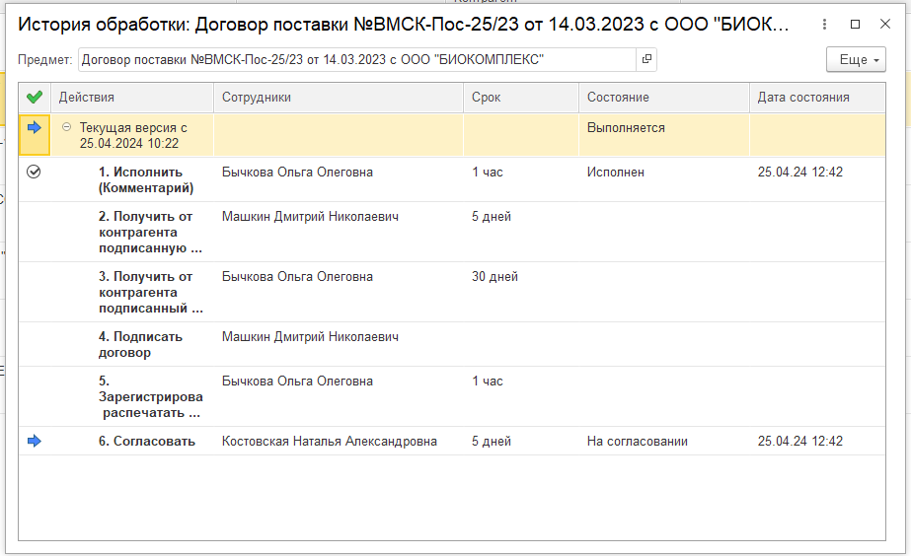Click the 1 час deadline in Исполнить row

click(487, 172)
